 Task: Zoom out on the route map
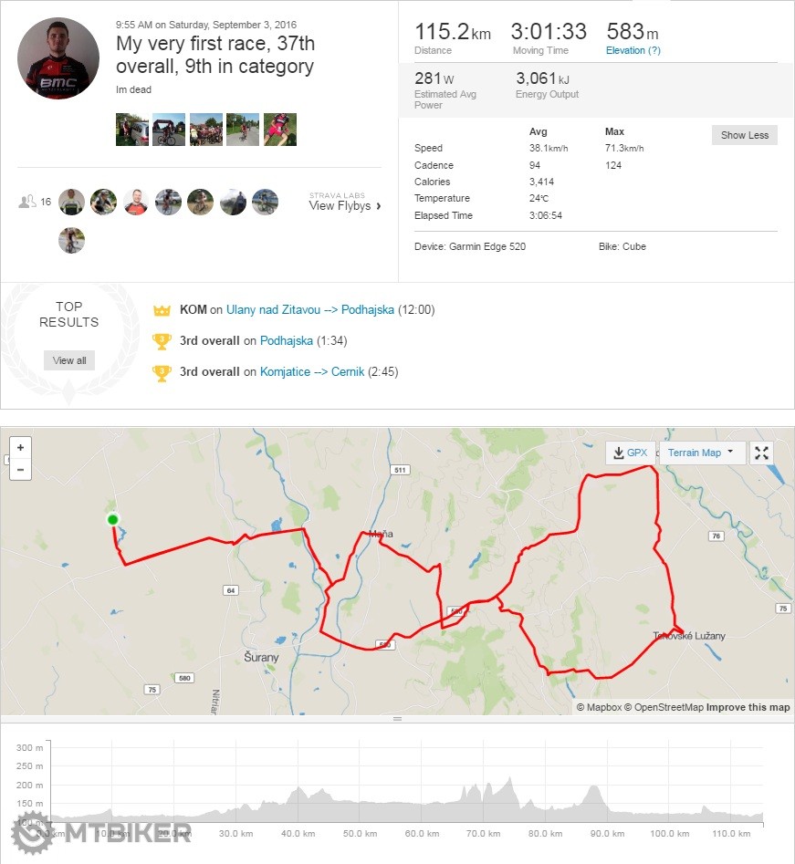point(20,470)
